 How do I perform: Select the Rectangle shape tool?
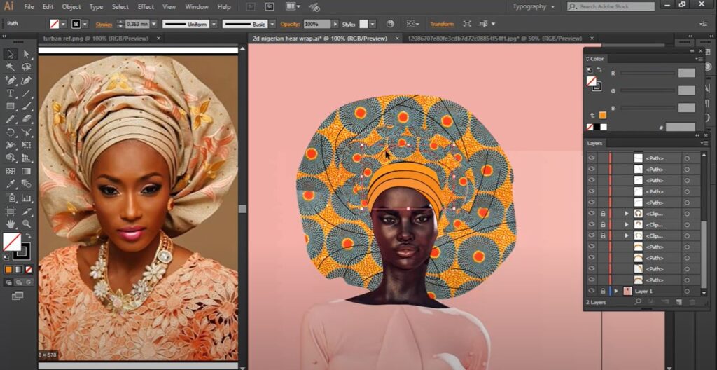click(x=11, y=107)
